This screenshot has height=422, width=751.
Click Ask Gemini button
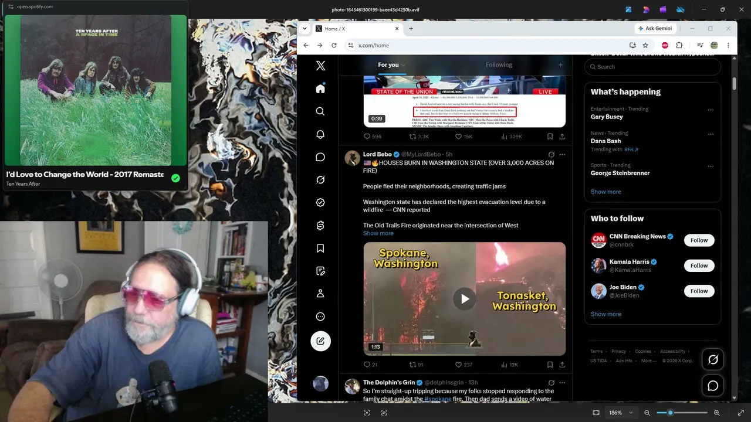(655, 29)
